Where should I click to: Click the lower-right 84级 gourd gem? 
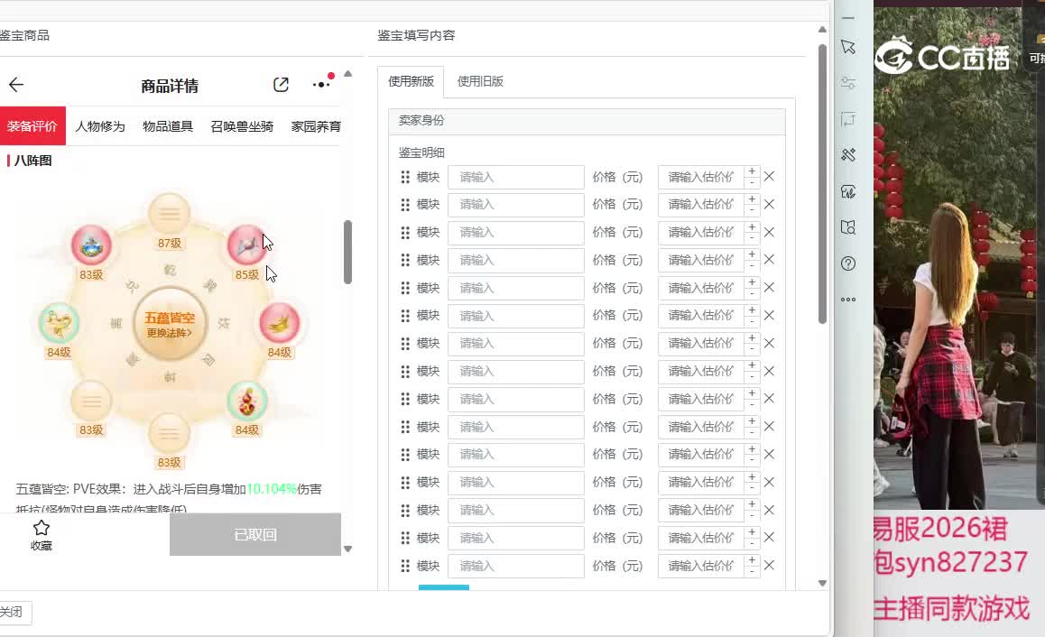[246, 402]
